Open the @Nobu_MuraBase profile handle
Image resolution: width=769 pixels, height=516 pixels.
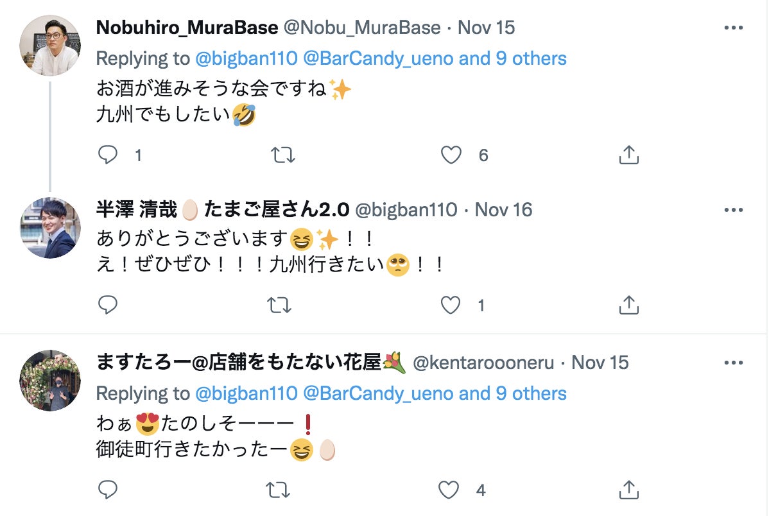362,28
